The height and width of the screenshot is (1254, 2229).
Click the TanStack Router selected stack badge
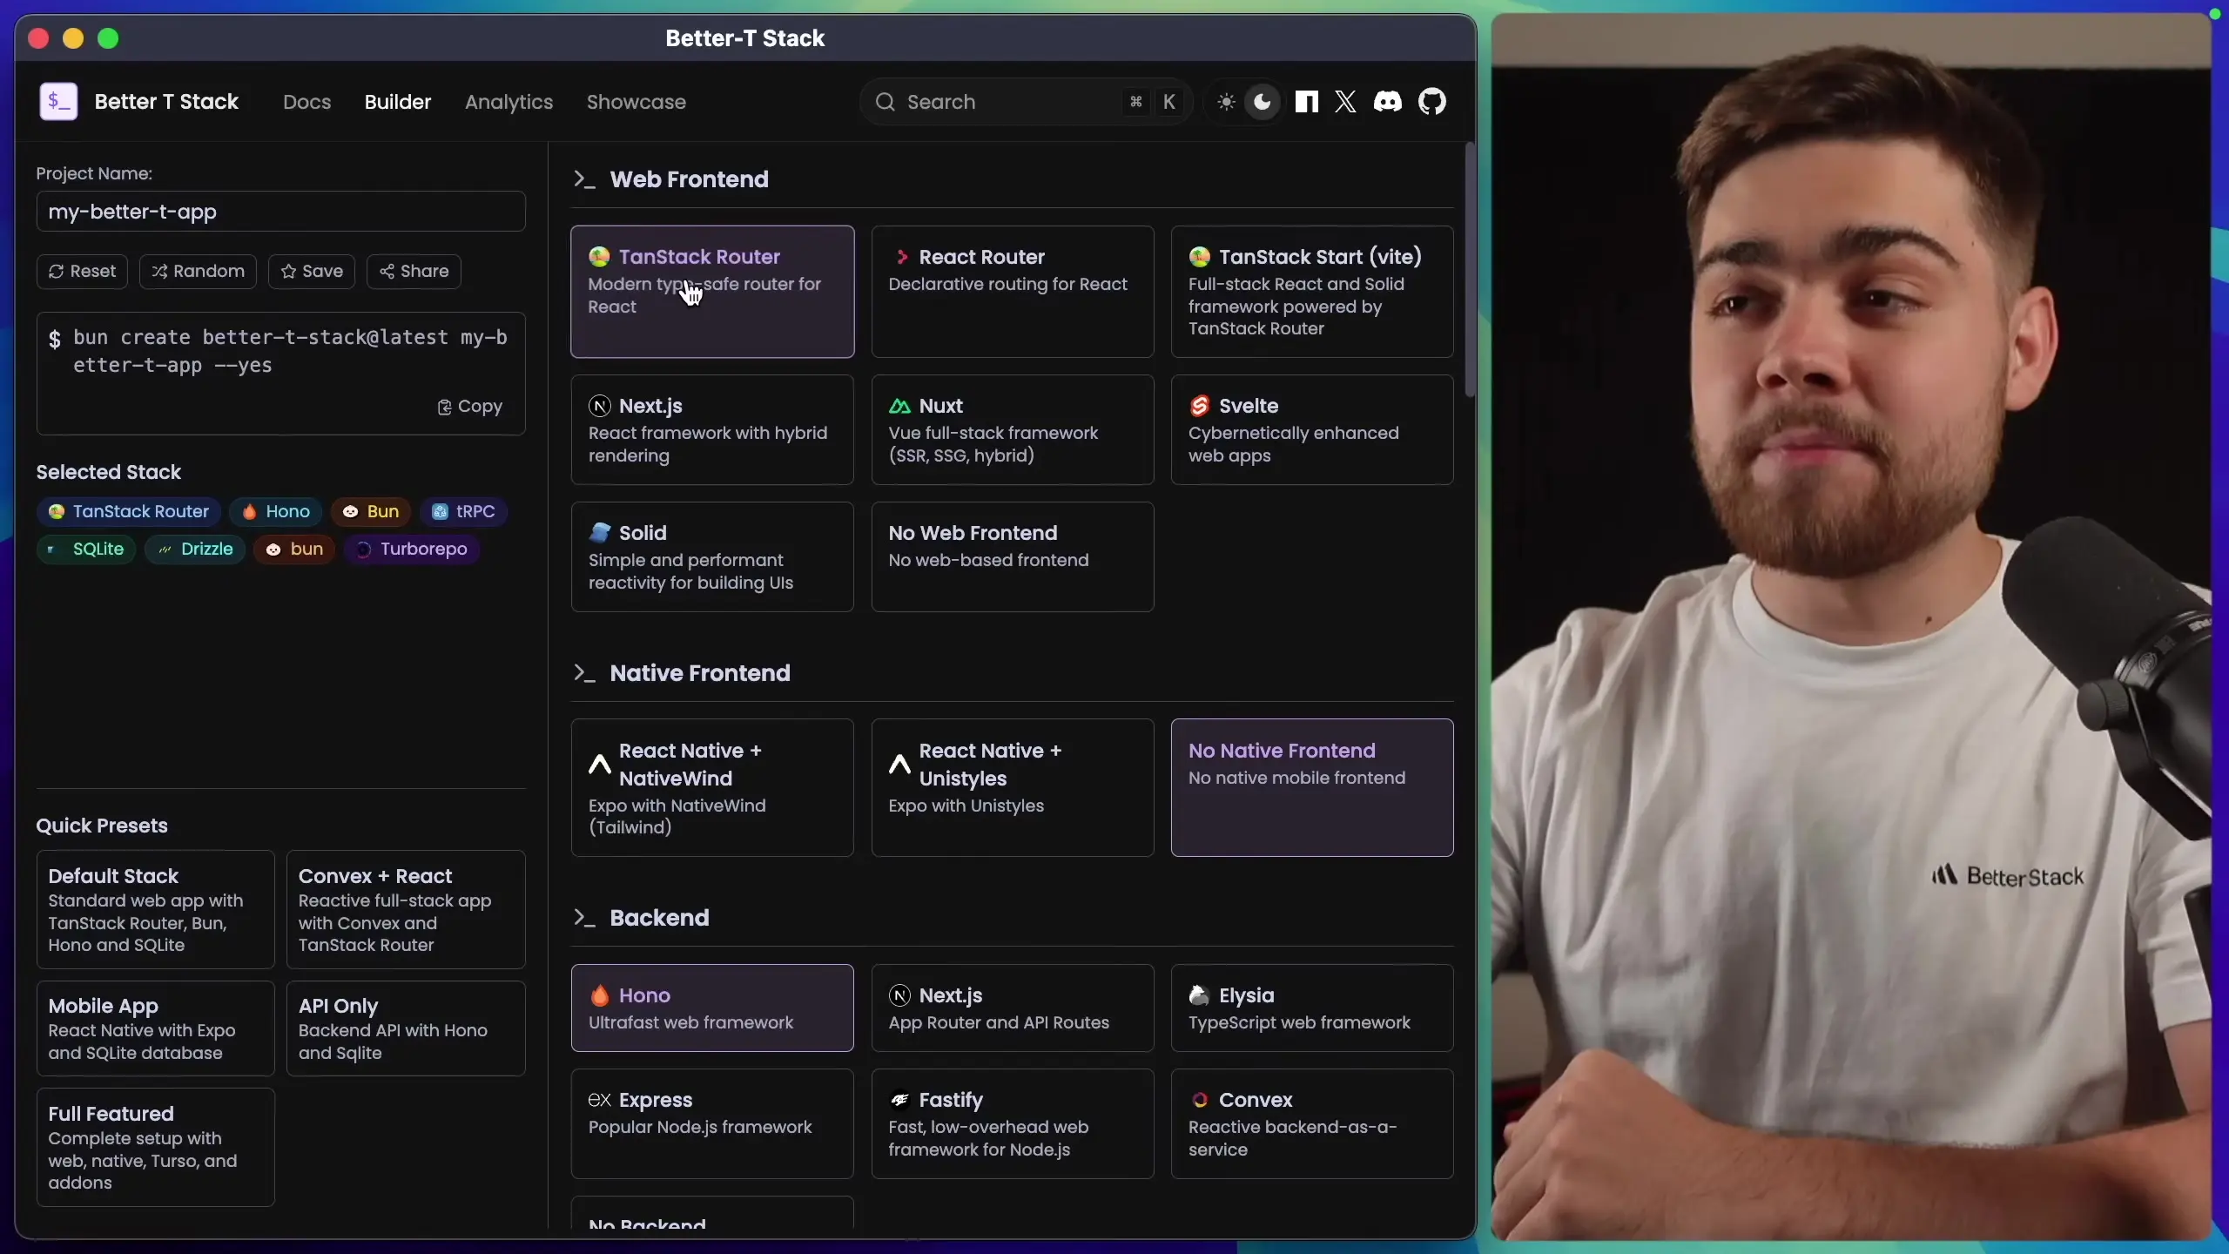129,512
